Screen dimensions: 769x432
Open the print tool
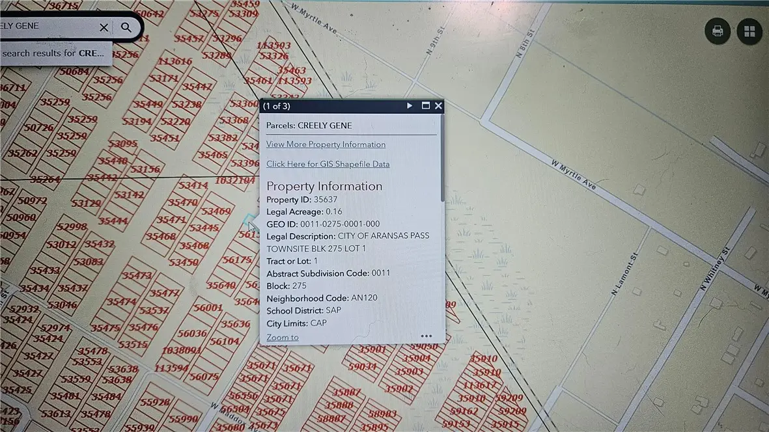tap(718, 31)
